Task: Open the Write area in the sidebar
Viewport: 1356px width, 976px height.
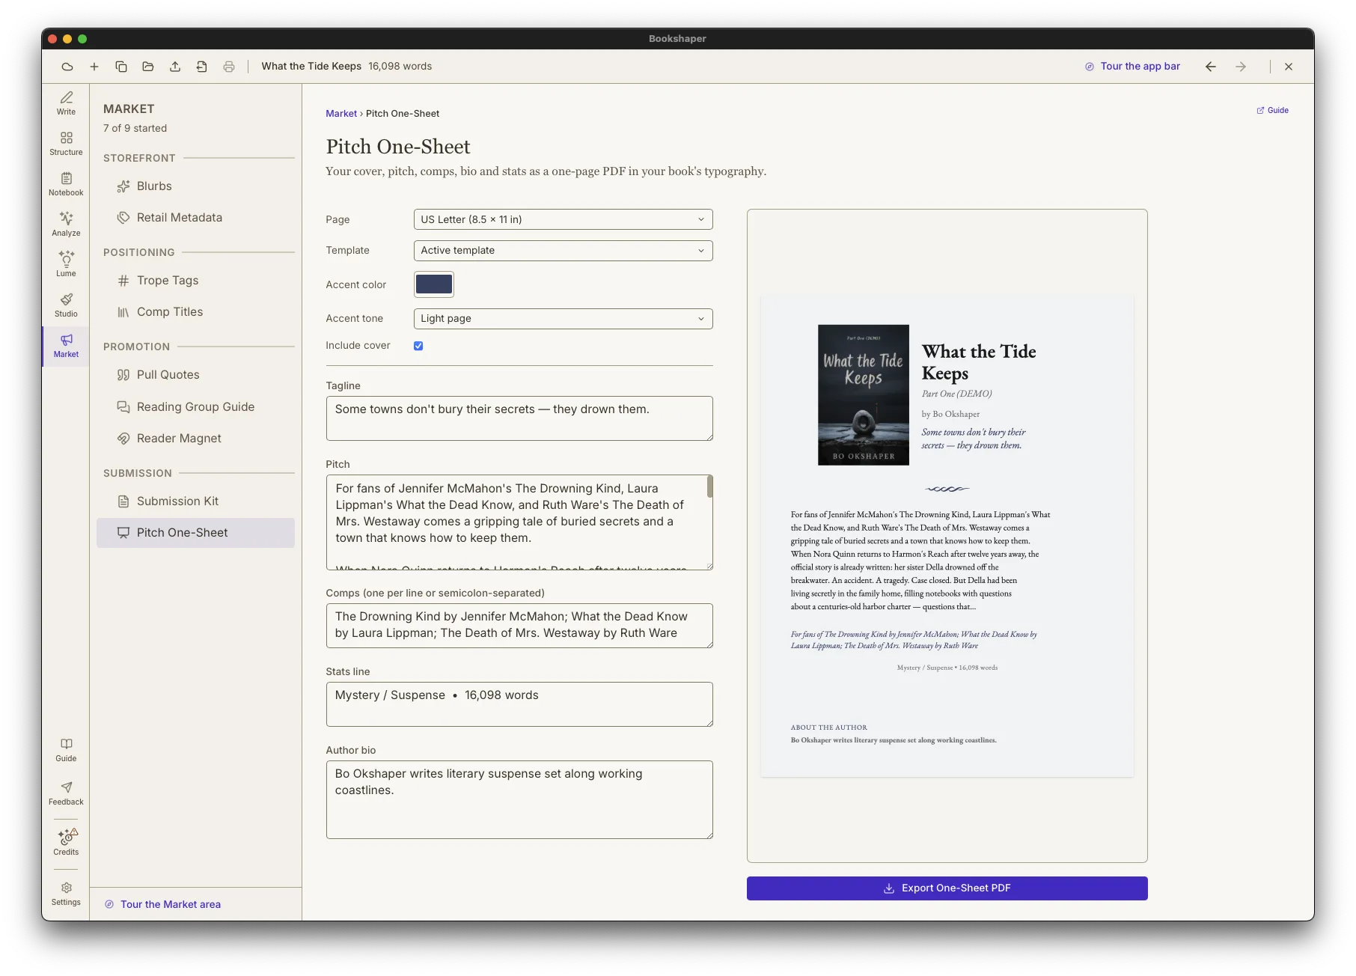Action: click(66, 103)
